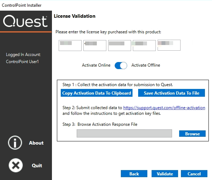
Task: Click the first license key field
Action: (70, 45)
